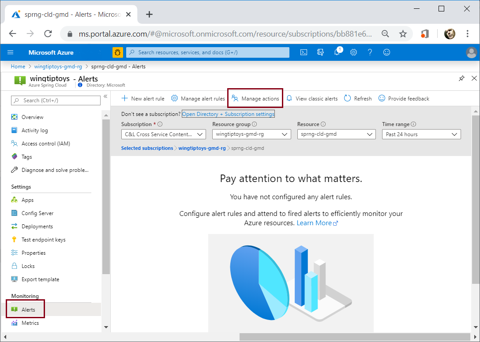The width and height of the screenshot is (480, 342).
Task: Refresh the alerts list
Action: click(358, 98)
